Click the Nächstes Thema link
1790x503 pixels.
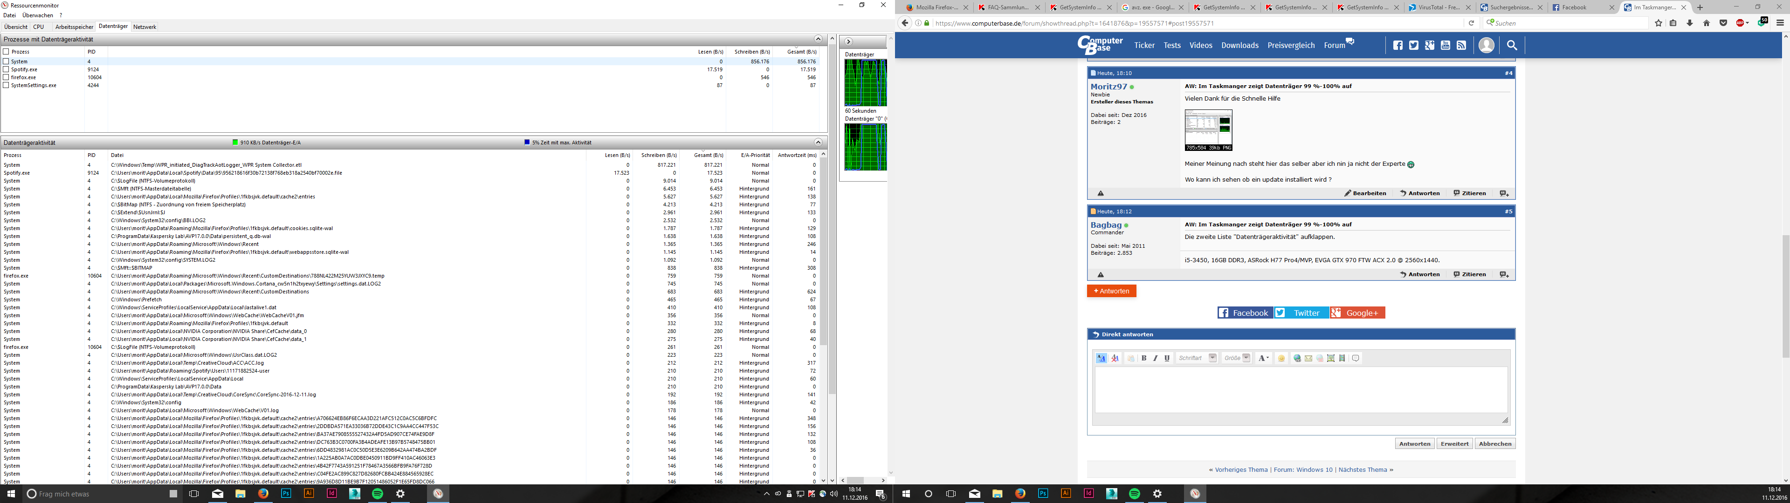(x=1363, y=470)
